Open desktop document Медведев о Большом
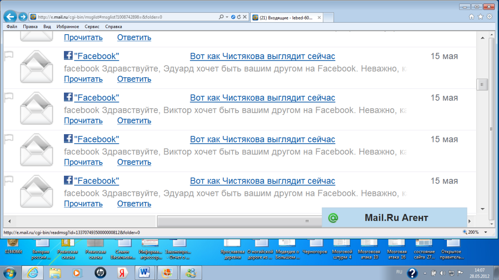Screen dimensions: 499x280 287,249
